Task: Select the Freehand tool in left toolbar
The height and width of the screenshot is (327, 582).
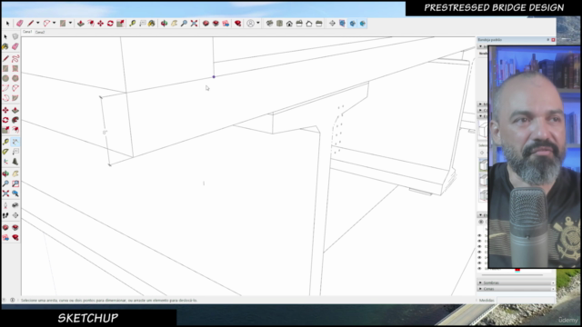Action: pyautogui.click(x=15, y=58)
